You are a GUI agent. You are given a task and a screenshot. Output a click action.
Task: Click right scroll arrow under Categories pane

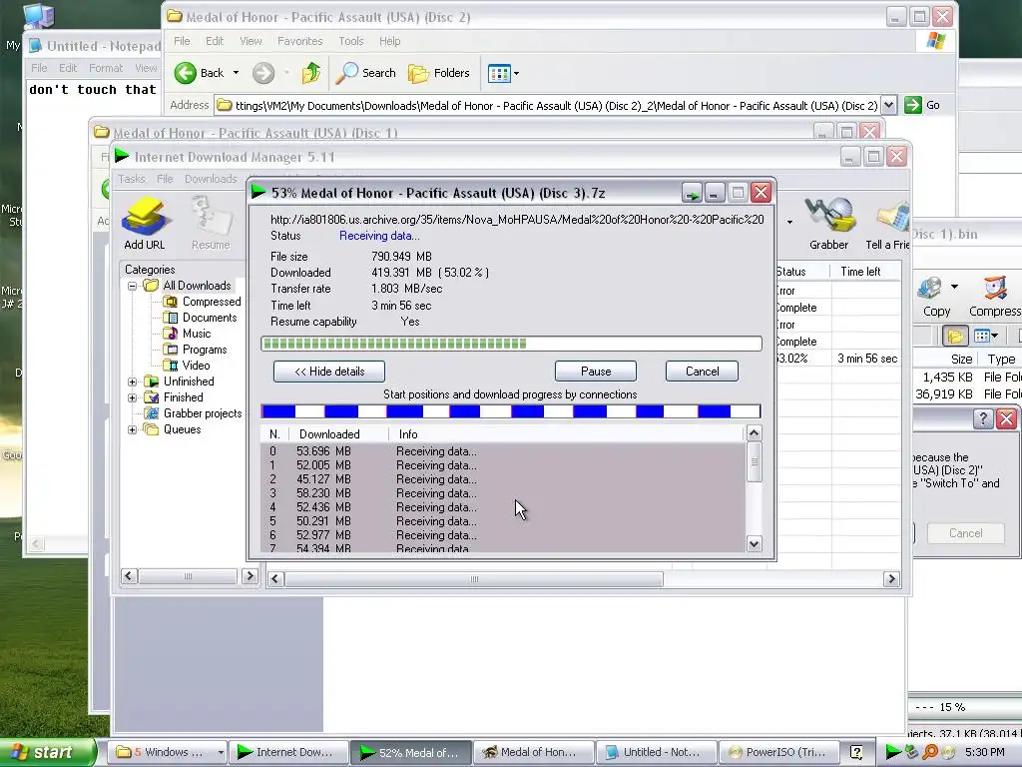pos(250,576)
